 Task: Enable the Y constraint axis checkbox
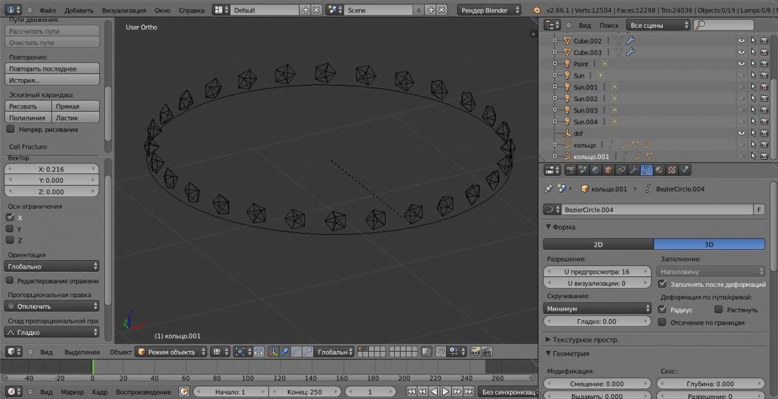tap(10, 229)
